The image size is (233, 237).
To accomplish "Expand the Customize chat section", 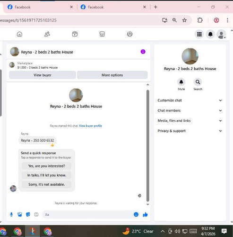I will click(x=190, y=100).
